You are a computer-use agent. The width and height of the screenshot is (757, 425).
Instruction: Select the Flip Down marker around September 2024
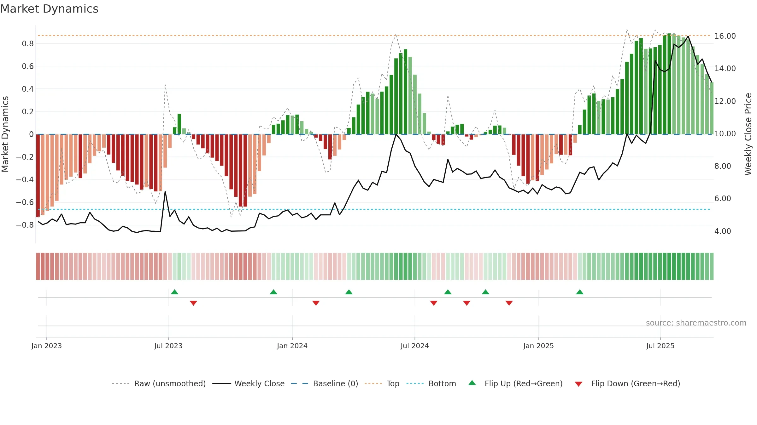[467, 303]
